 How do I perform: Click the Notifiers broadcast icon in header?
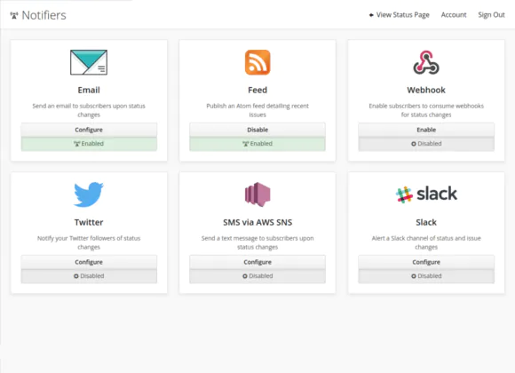click(x=14, y=15)
